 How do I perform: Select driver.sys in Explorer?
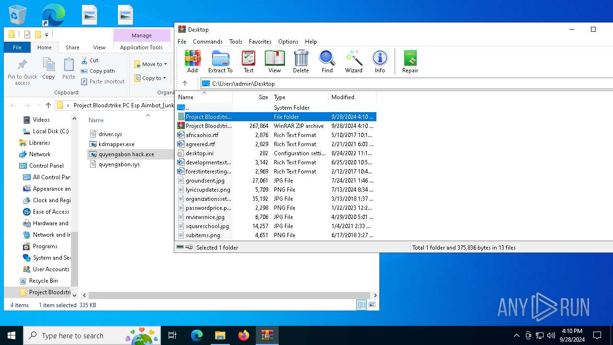tap(110, 134)
